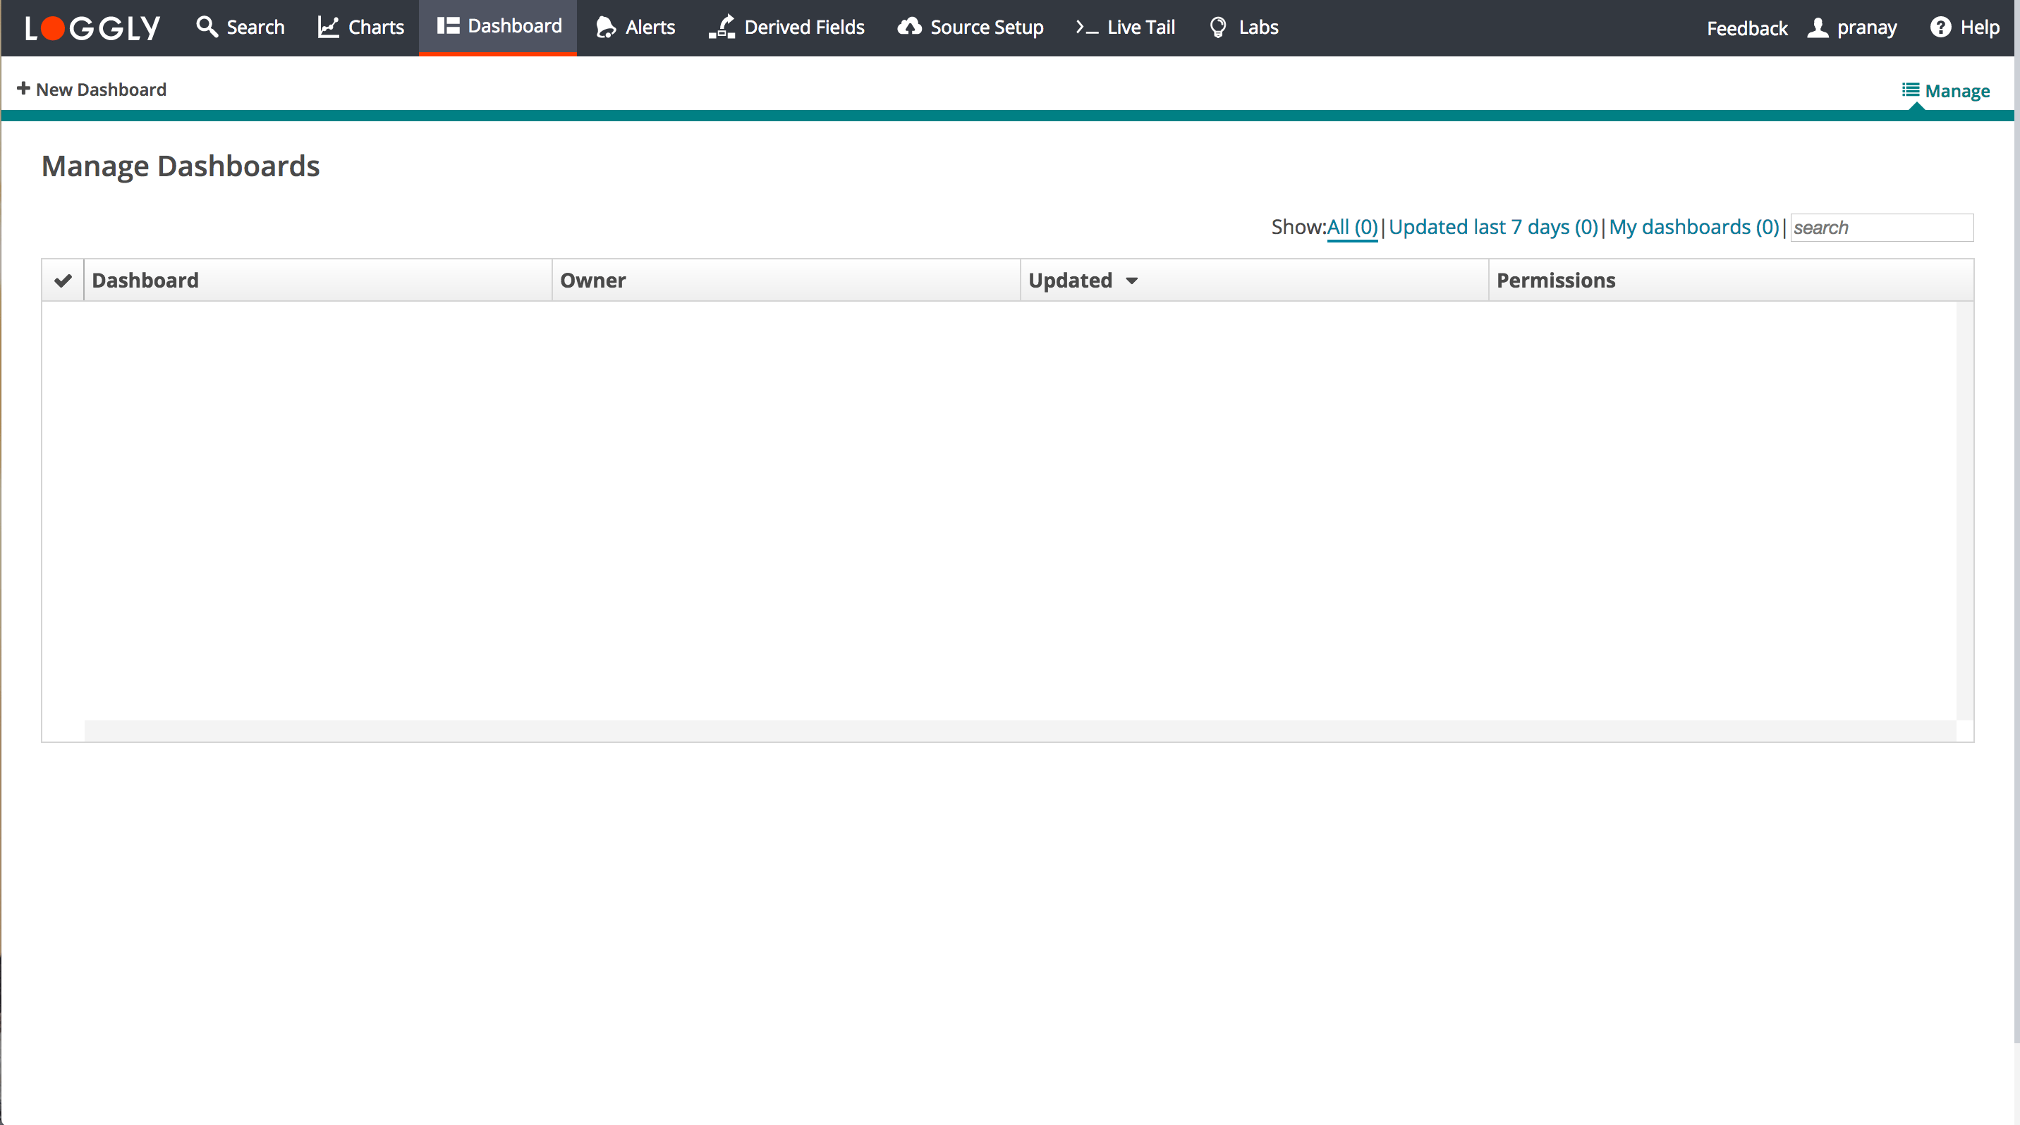
Task: Click the Help question mark icon
Action: click(1940, 27)
